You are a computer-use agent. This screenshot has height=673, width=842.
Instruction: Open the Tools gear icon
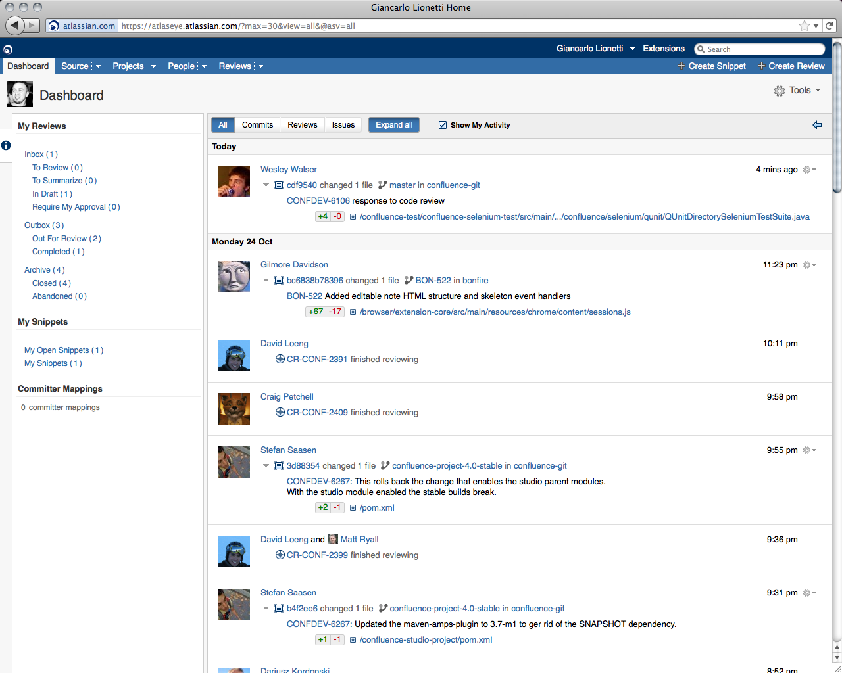click(x=780, y=91)
